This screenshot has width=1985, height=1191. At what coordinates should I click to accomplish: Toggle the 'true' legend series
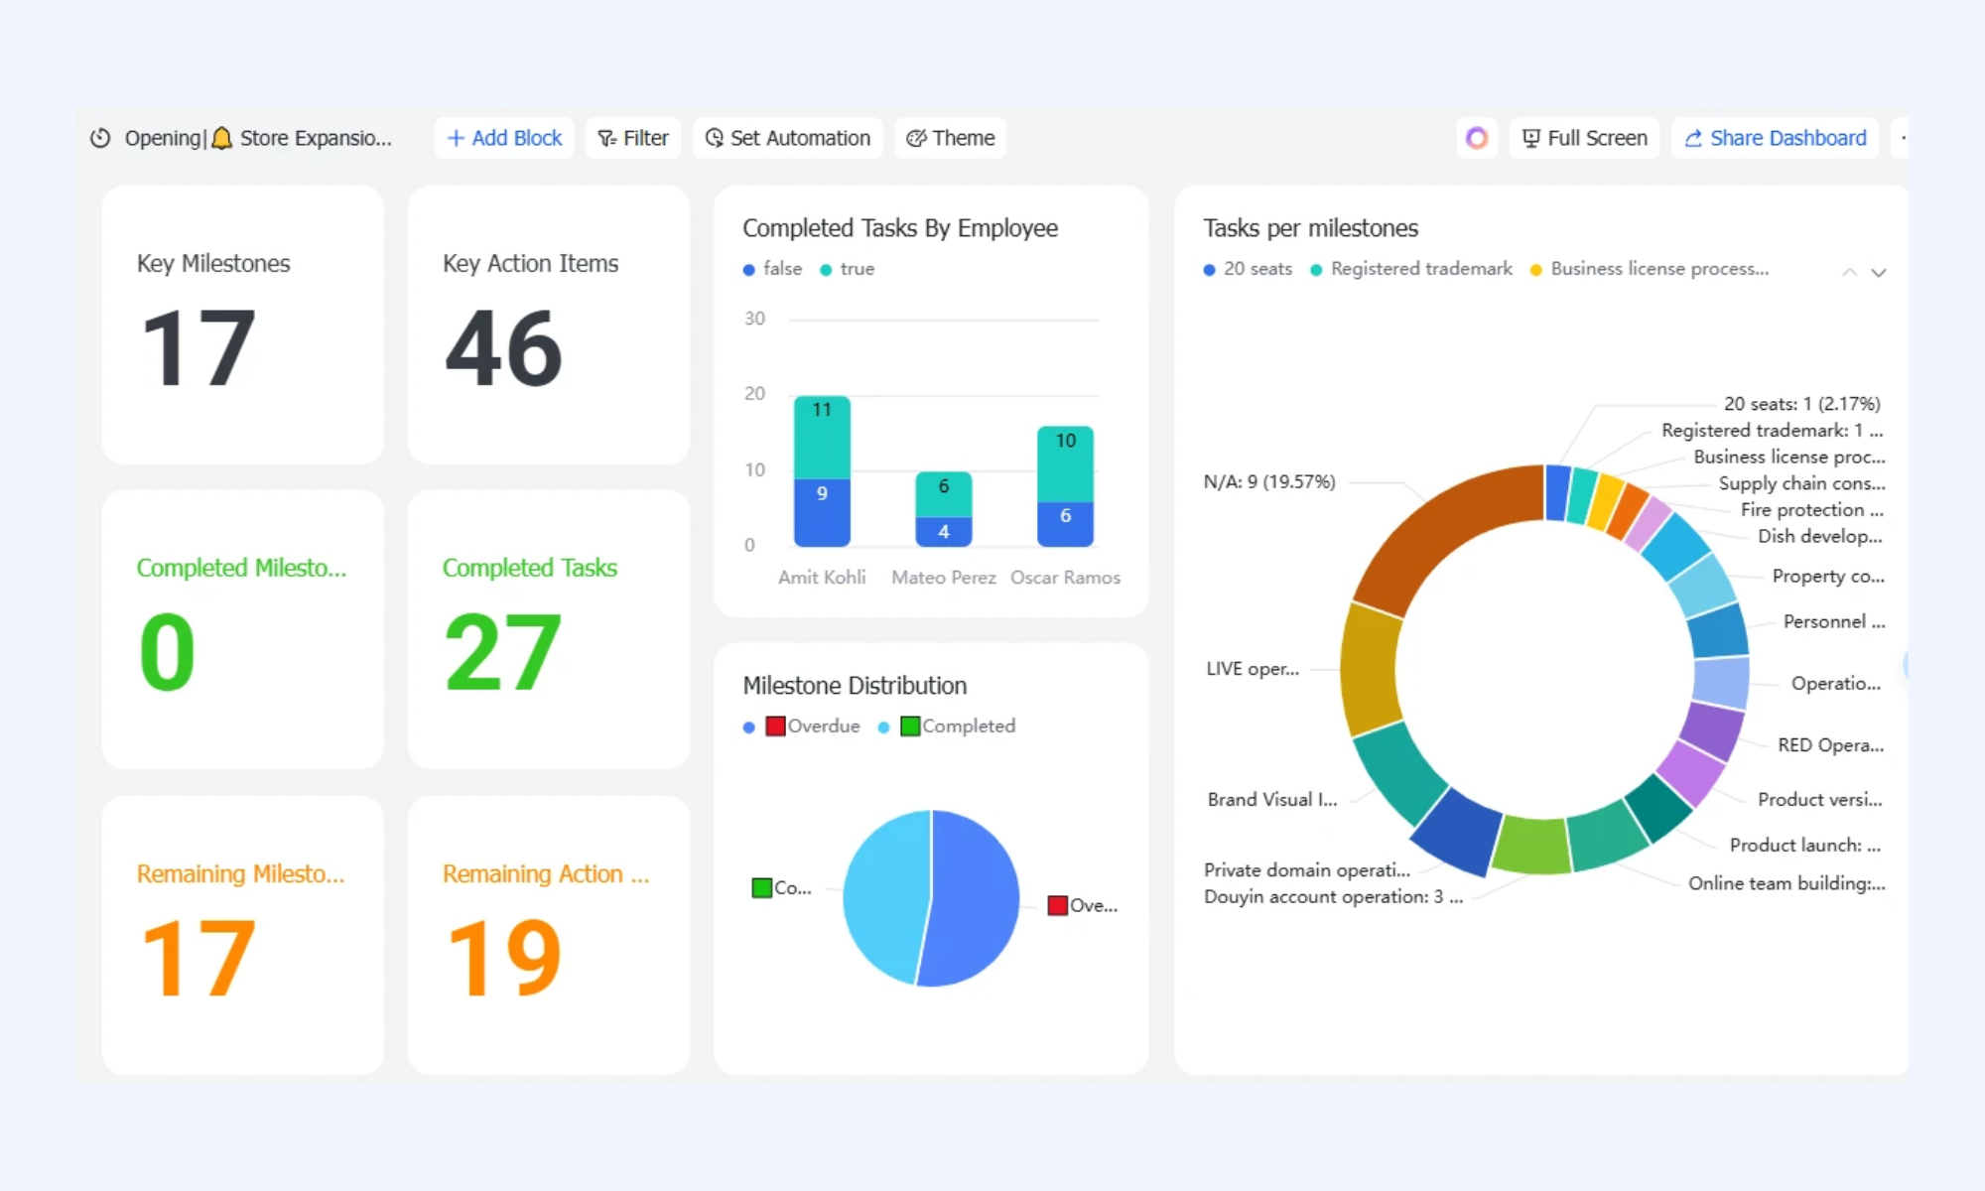(x=847, y=269)
